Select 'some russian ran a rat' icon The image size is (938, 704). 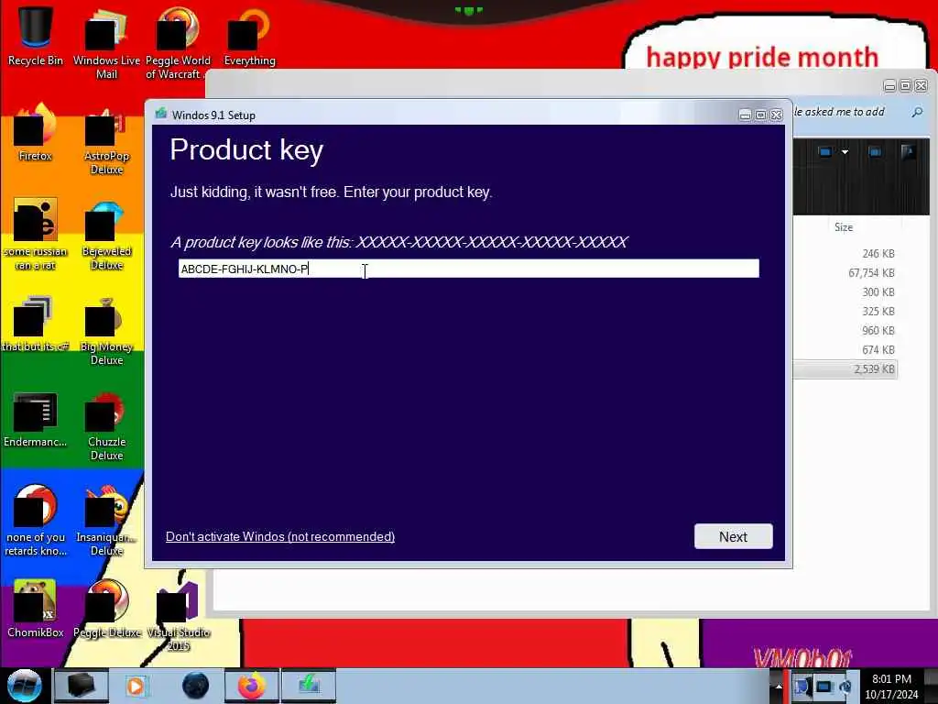(x=36, y=235)
